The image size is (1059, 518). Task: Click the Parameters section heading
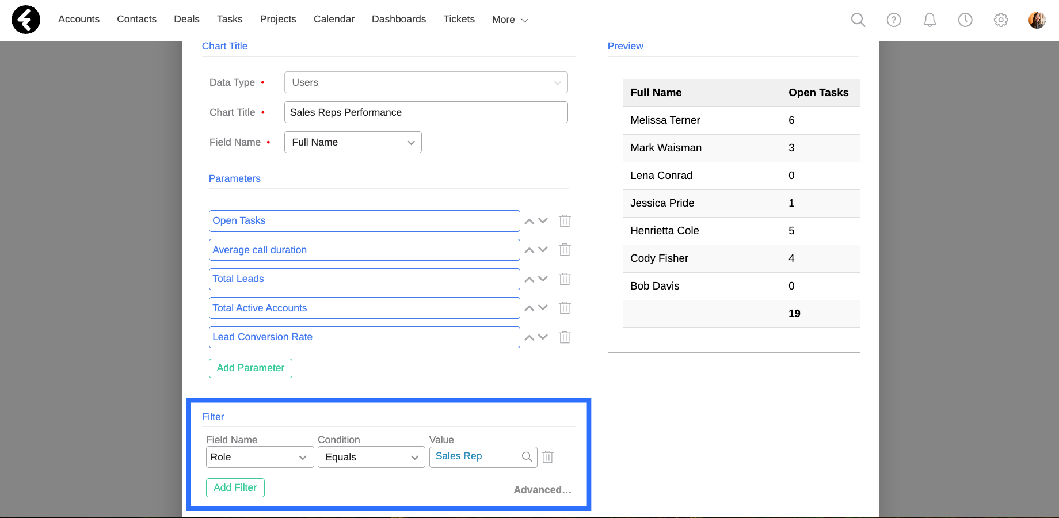pyautogui.click(x=234, y=178)
